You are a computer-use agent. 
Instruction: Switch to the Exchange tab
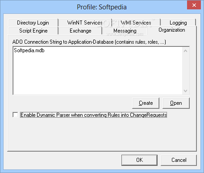(x=80, y=31)
